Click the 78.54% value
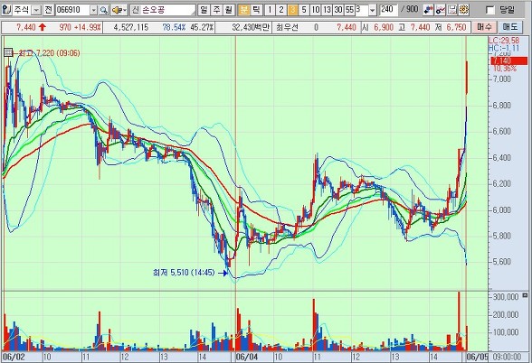 [x=174, y=27]
